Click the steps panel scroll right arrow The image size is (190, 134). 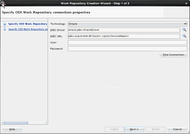(x=46, y=123)
